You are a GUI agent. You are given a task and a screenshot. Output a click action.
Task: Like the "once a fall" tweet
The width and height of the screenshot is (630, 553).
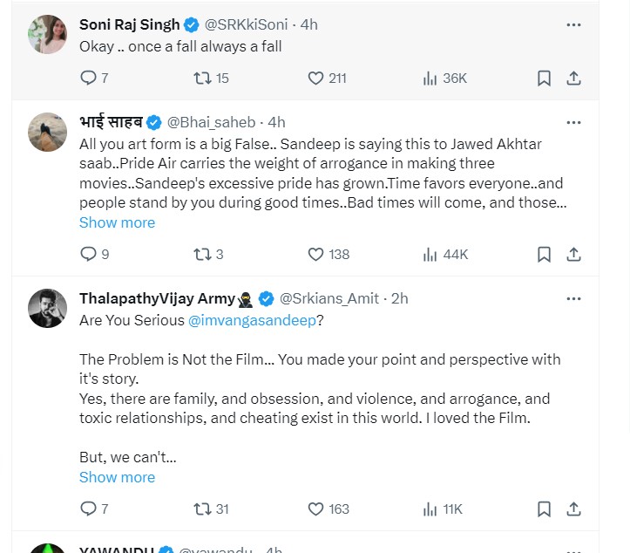pos(316,79)
